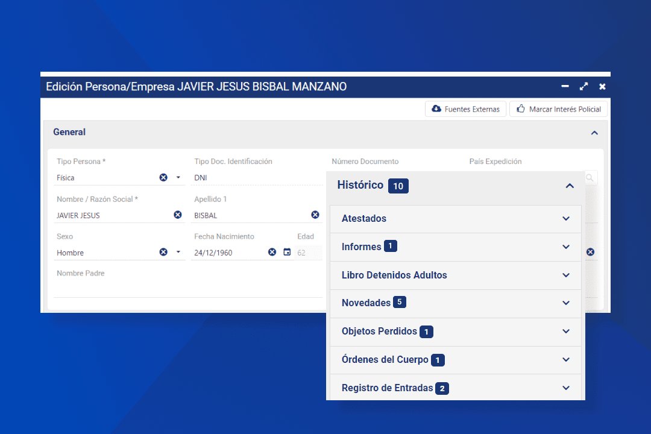
Task: Open the Fecha Nacimiento calendar picker
Action: point(287,252)
